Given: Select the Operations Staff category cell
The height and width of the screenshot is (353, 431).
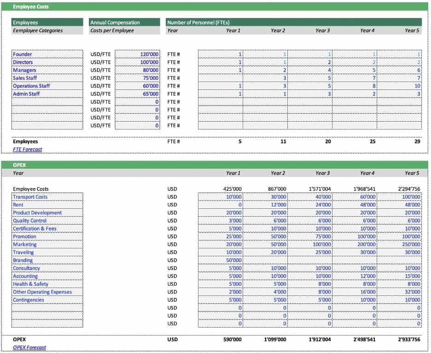Looking at the screenshot, I should tap(47, 86).
